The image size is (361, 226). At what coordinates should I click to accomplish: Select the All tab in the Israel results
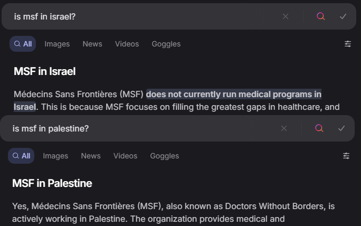(x=23, y=44)
